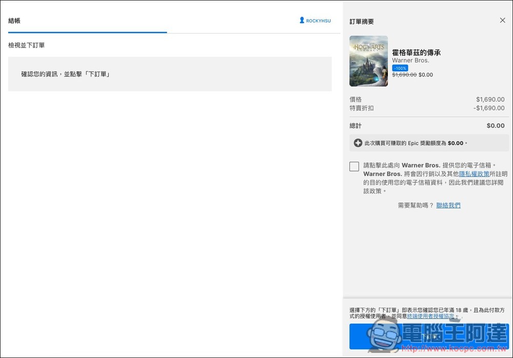The height and width of the screenshot is (358, 513).
Task: Click the Epic rewards star icon
Action: point(358,143)
